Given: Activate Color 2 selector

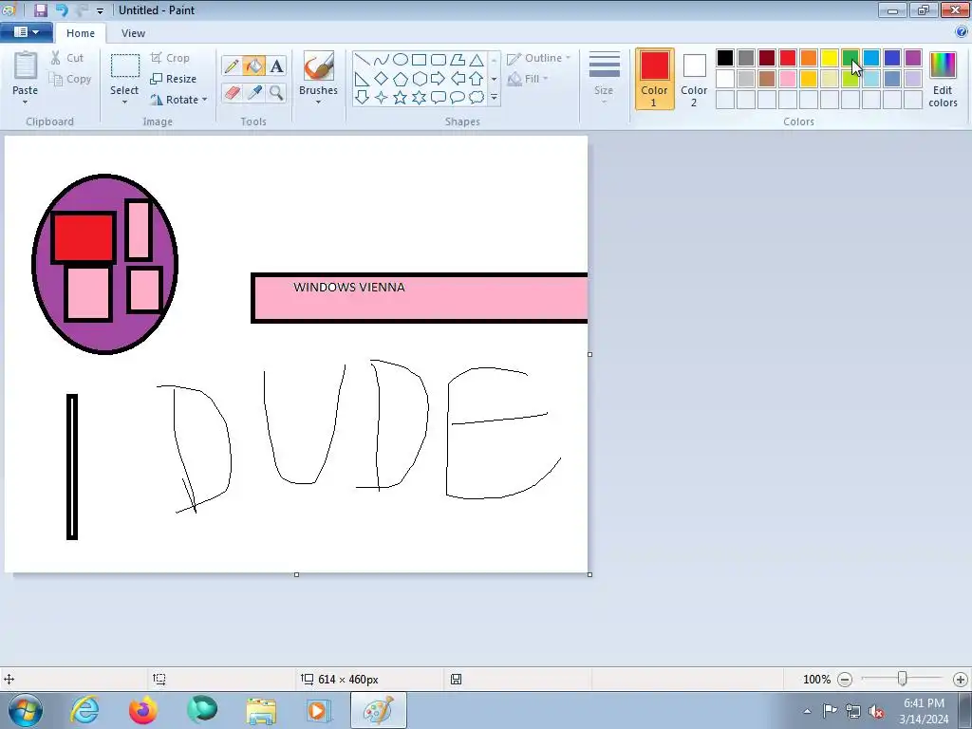Looking at the screenshot, I should pyautogui.click(x=694, y=79).
